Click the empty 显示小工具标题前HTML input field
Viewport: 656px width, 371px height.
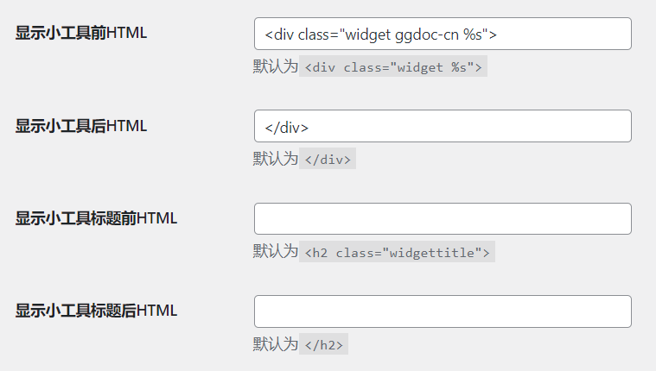tap(443, 219)
